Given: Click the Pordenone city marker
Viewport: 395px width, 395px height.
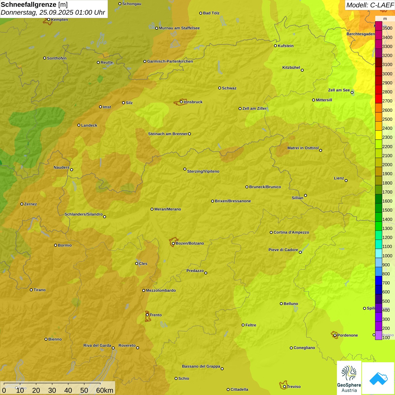Looking at the screenshot, I should (x=335, y=335).
